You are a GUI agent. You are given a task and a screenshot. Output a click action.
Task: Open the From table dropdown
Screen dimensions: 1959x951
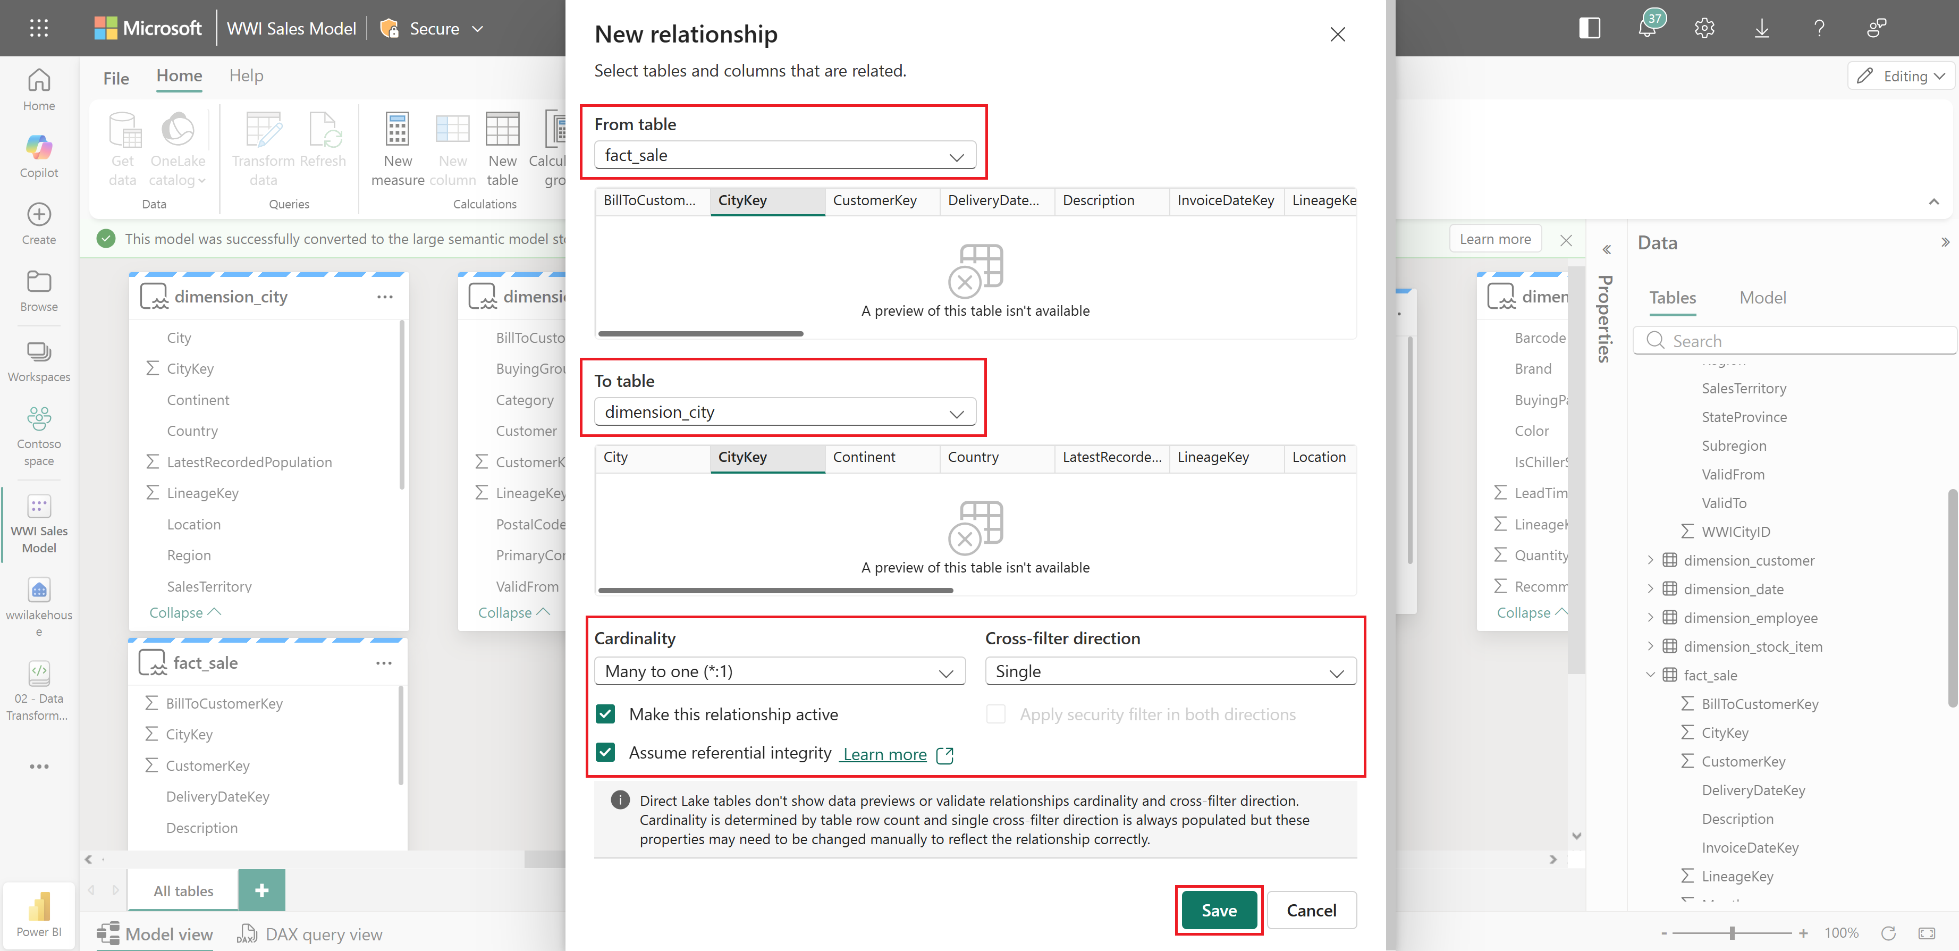pyautogui.click(x=785, y=155)
